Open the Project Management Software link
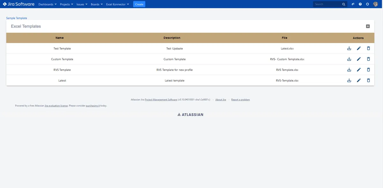 tap(161, 100)
